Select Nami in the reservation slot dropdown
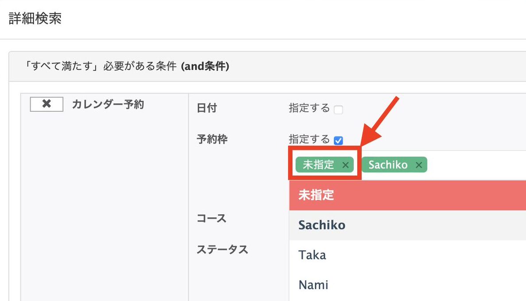526x301 pixels. (x=313, y=285)
